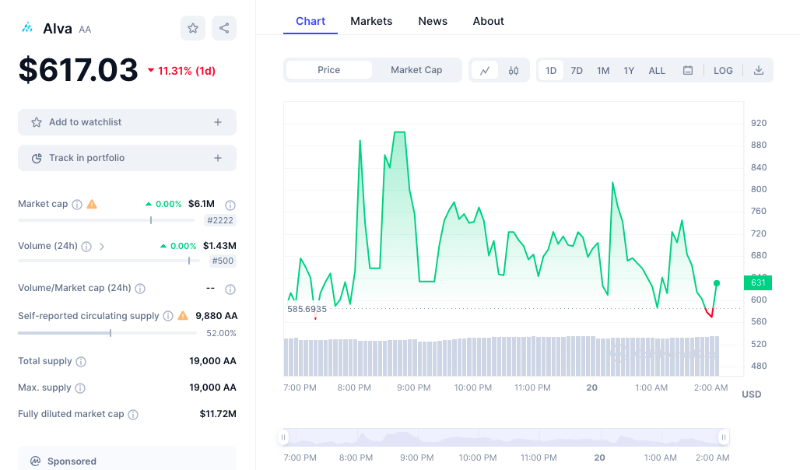The height and width of the screenshot is (470, 800).
Task: Select the line chart style icon
Action: tap(485, 69)
